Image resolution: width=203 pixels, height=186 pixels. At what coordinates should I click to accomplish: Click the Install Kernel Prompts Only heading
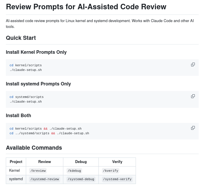pos(36,52)
